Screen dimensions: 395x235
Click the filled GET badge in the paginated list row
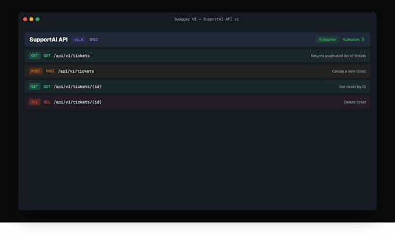tap(34, 56)
